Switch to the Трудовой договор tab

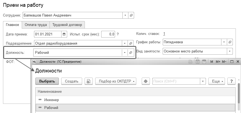tap(67, 25)
